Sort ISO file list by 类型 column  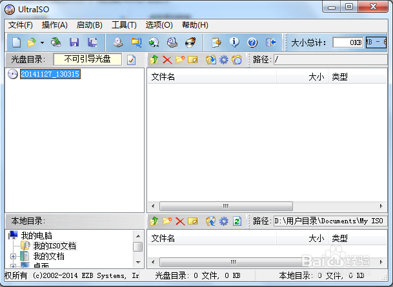(x=358, y=77)
